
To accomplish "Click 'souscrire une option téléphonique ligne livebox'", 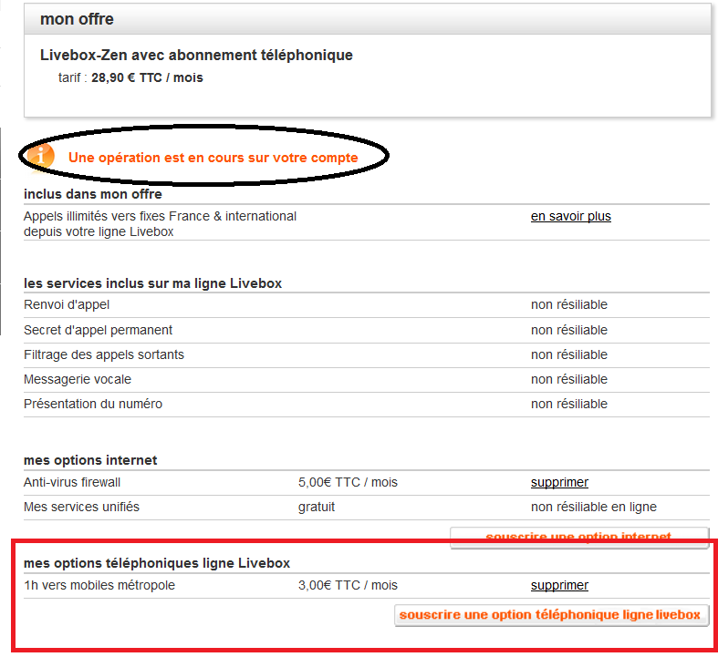I will click(551, 615).
